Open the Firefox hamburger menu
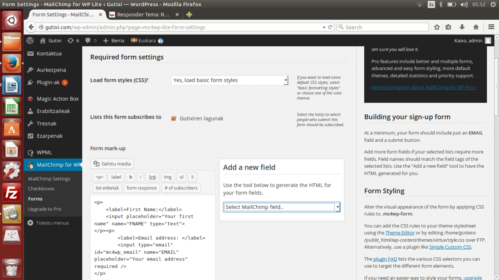 [x=491, y=27]
